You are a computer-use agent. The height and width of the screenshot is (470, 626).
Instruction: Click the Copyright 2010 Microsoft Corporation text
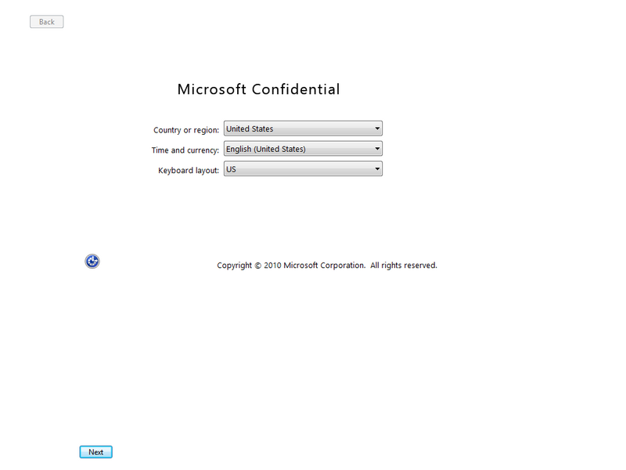(x=327, y=266)
